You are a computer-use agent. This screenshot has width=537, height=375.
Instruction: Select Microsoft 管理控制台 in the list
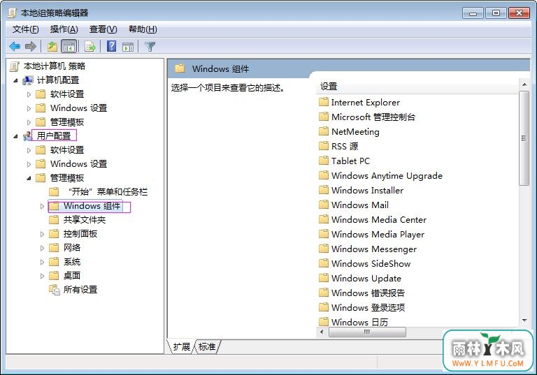[373, 117]
